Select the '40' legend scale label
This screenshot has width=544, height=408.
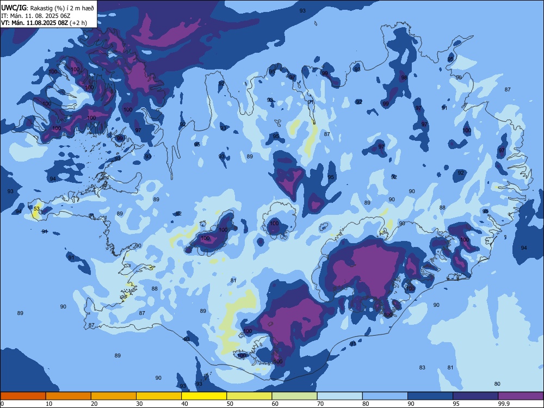pos(184,404)
